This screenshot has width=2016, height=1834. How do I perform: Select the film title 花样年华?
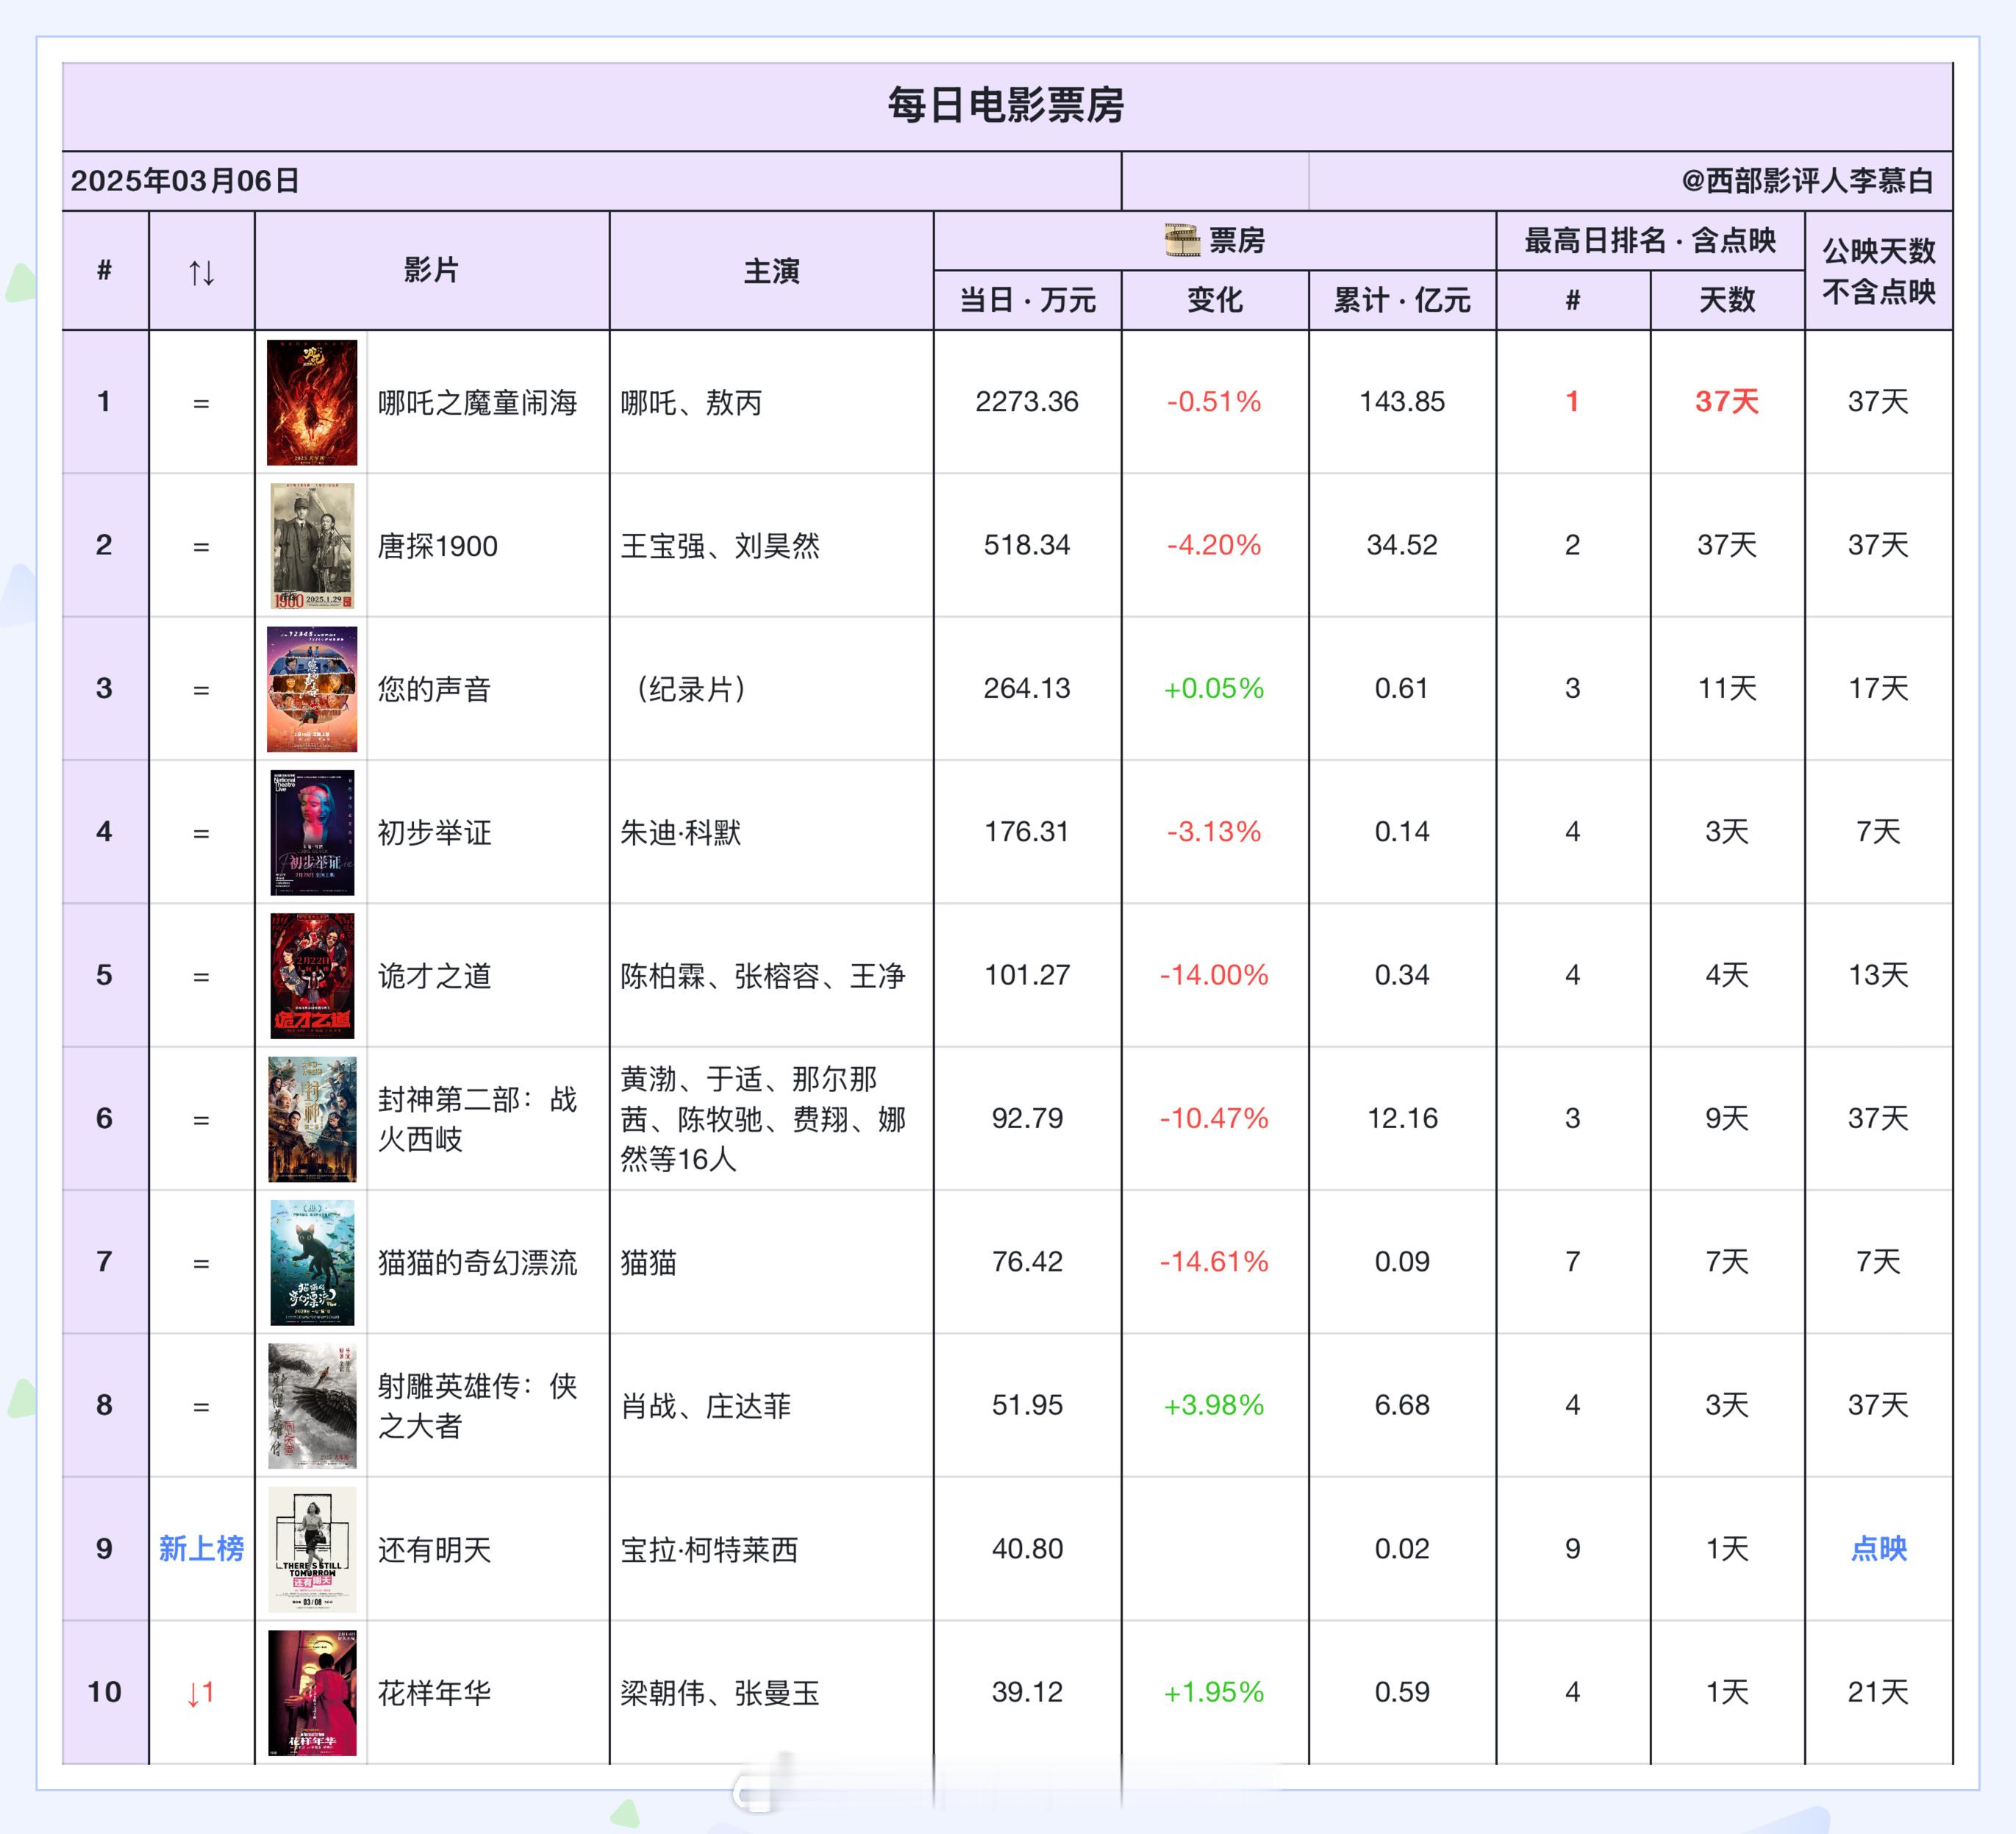tap(434, 1693)
